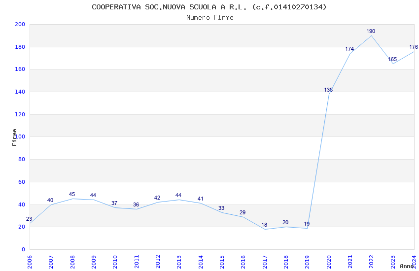Viewport: 419px width, 271px height.
Task: Click the x-axis year 2017
Action: pos(265,262)
